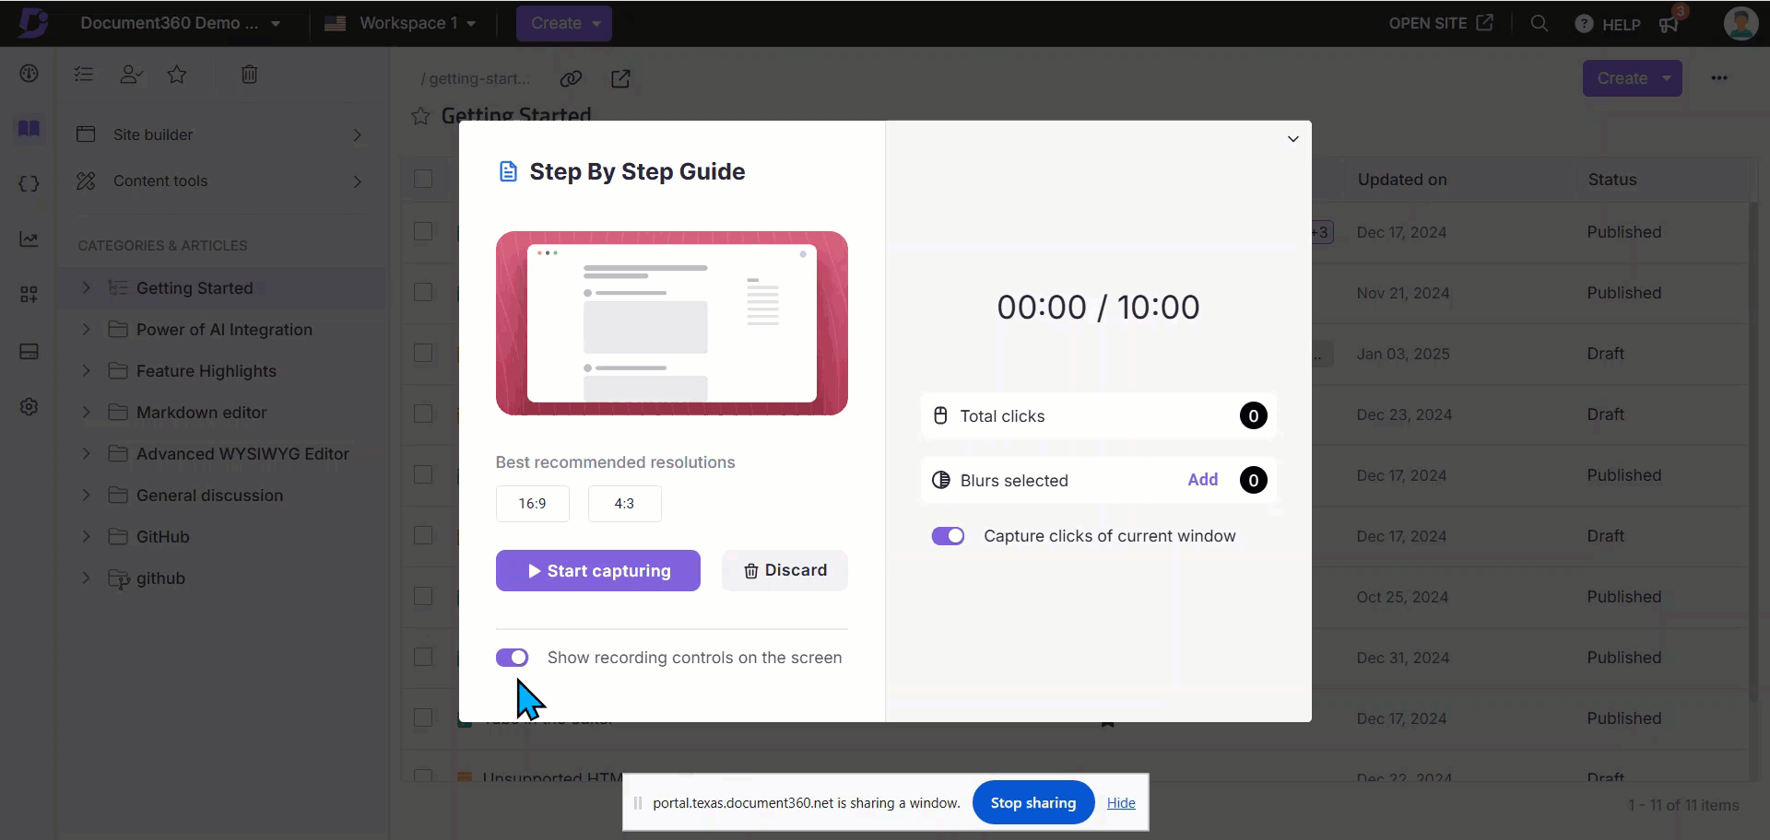
Task: Open the search magnifier in top bar
Action: tap(1539, 23)
